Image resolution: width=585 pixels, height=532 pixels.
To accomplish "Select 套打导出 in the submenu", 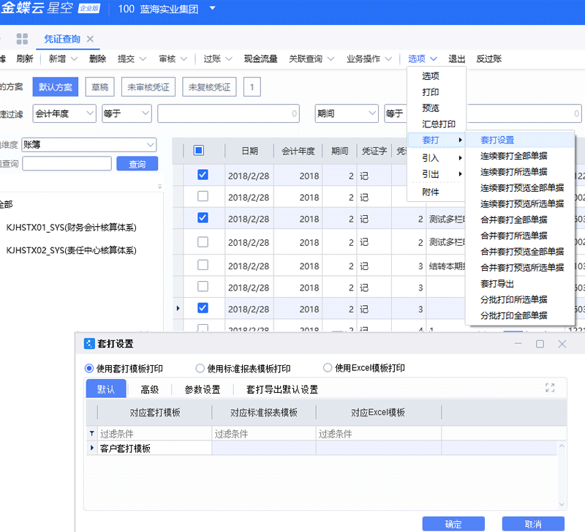I will [x=497, y=283].
